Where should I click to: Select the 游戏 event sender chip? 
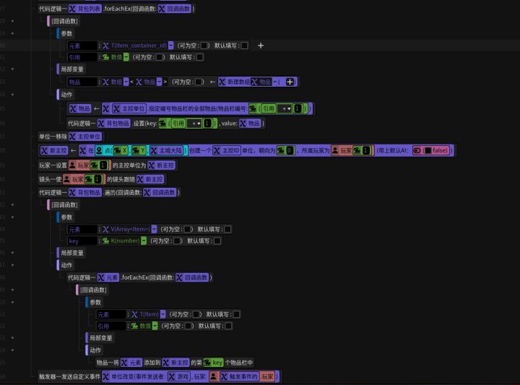[x=179, y=376]
